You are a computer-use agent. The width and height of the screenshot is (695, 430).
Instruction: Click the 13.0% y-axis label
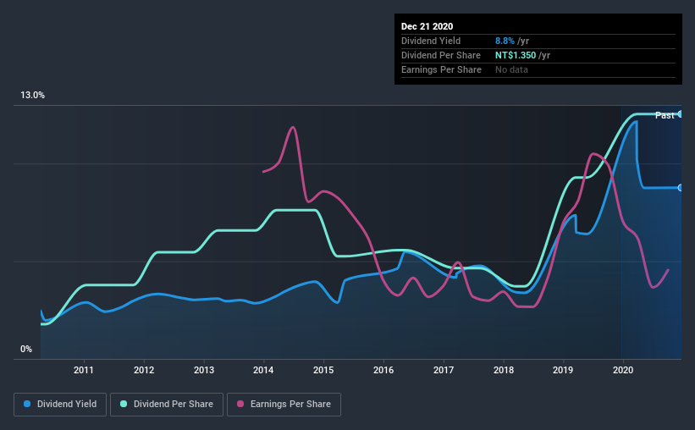coord(32,95)
